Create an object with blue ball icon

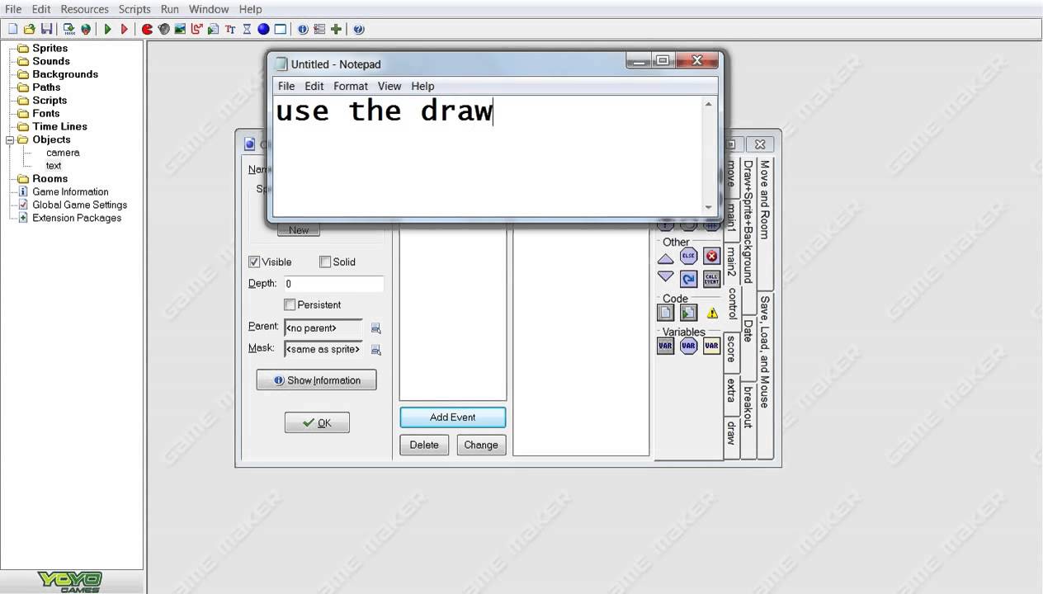(x=263, y=29)
